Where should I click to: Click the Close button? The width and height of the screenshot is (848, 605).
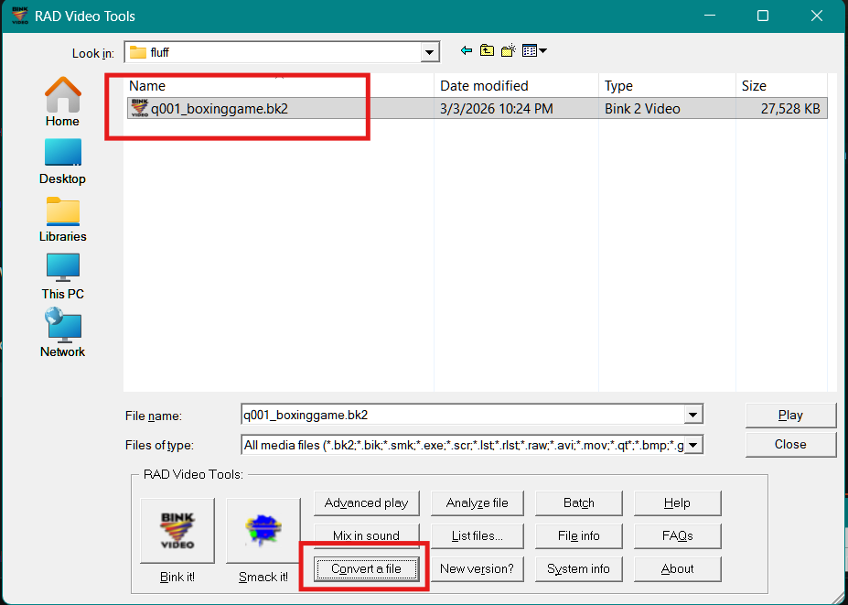tap(790, 444)
